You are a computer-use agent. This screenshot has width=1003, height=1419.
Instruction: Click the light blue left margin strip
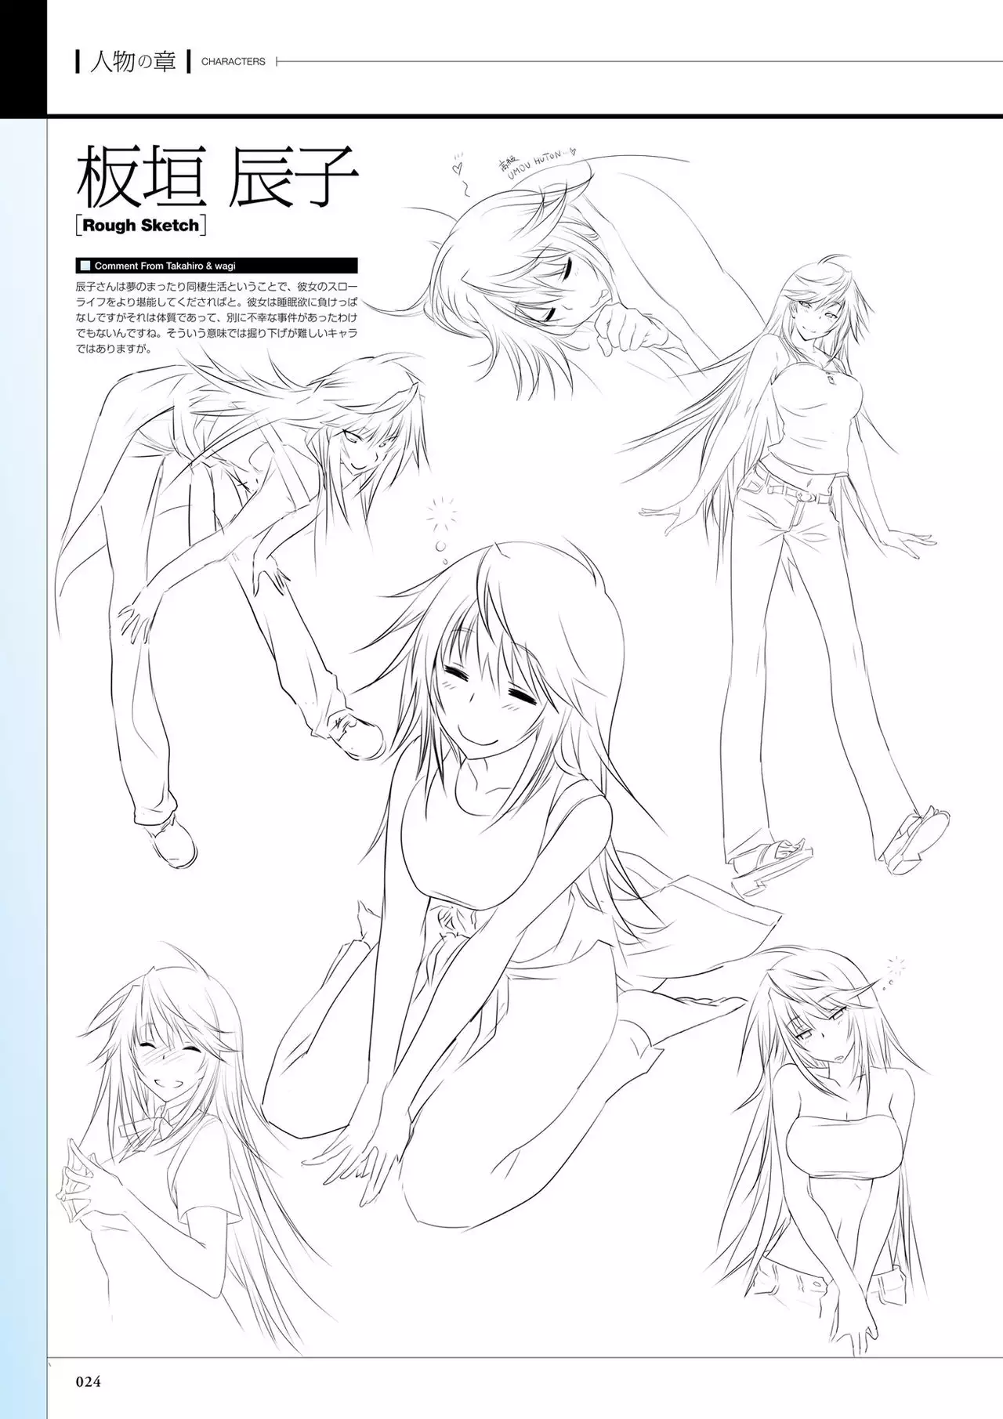coord(23,705)
